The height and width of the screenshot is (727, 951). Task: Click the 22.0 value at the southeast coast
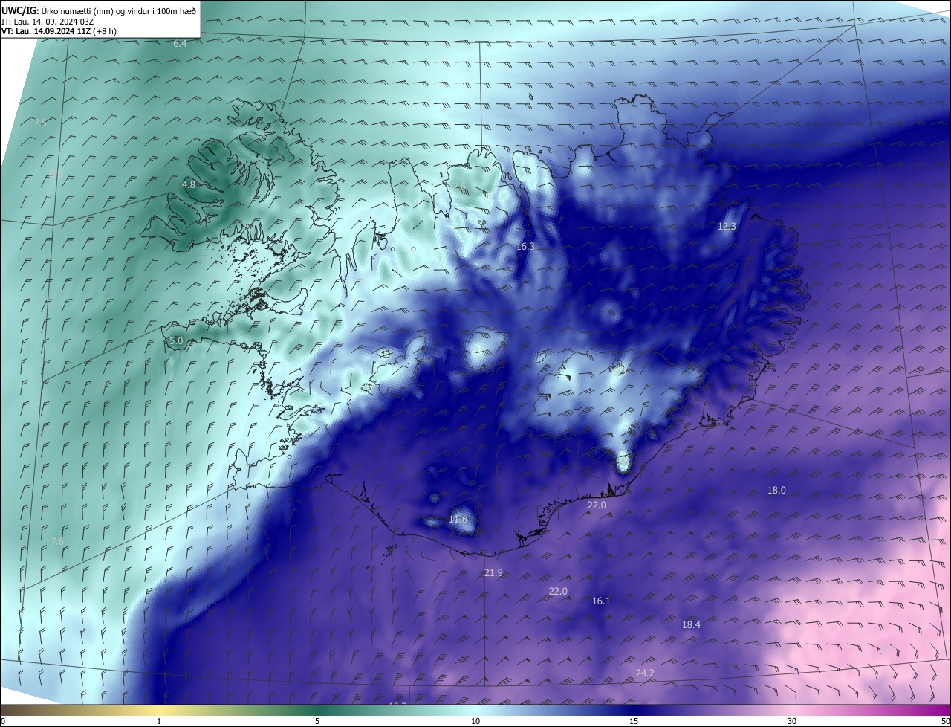pos(597,505)
